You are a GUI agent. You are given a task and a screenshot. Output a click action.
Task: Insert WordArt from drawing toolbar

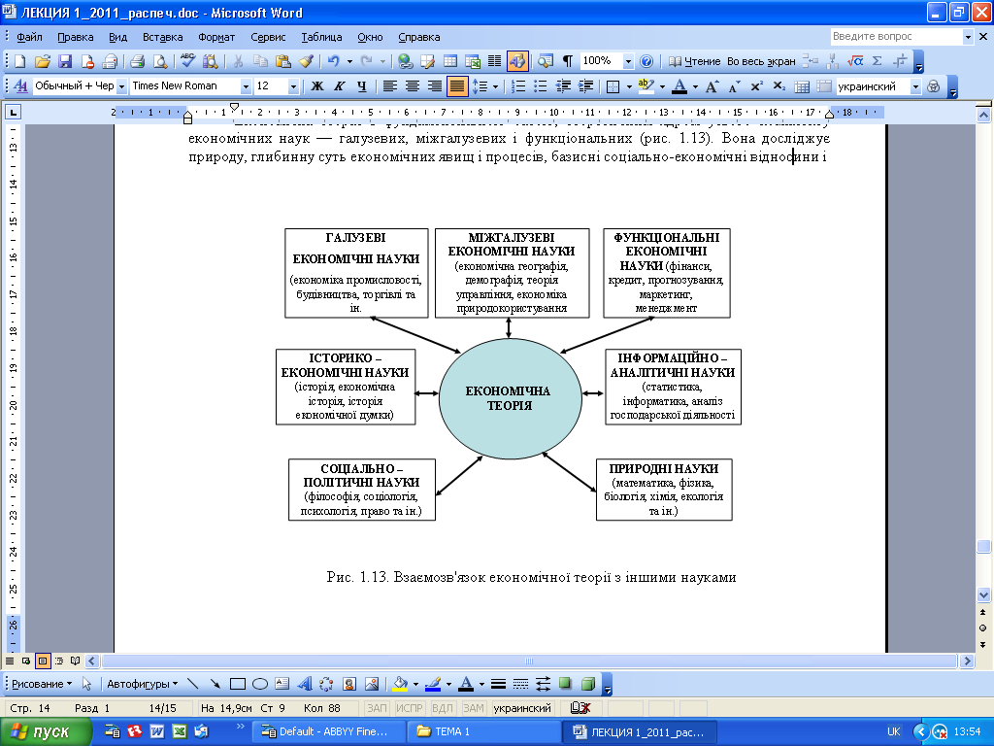[x=305, y=684]
